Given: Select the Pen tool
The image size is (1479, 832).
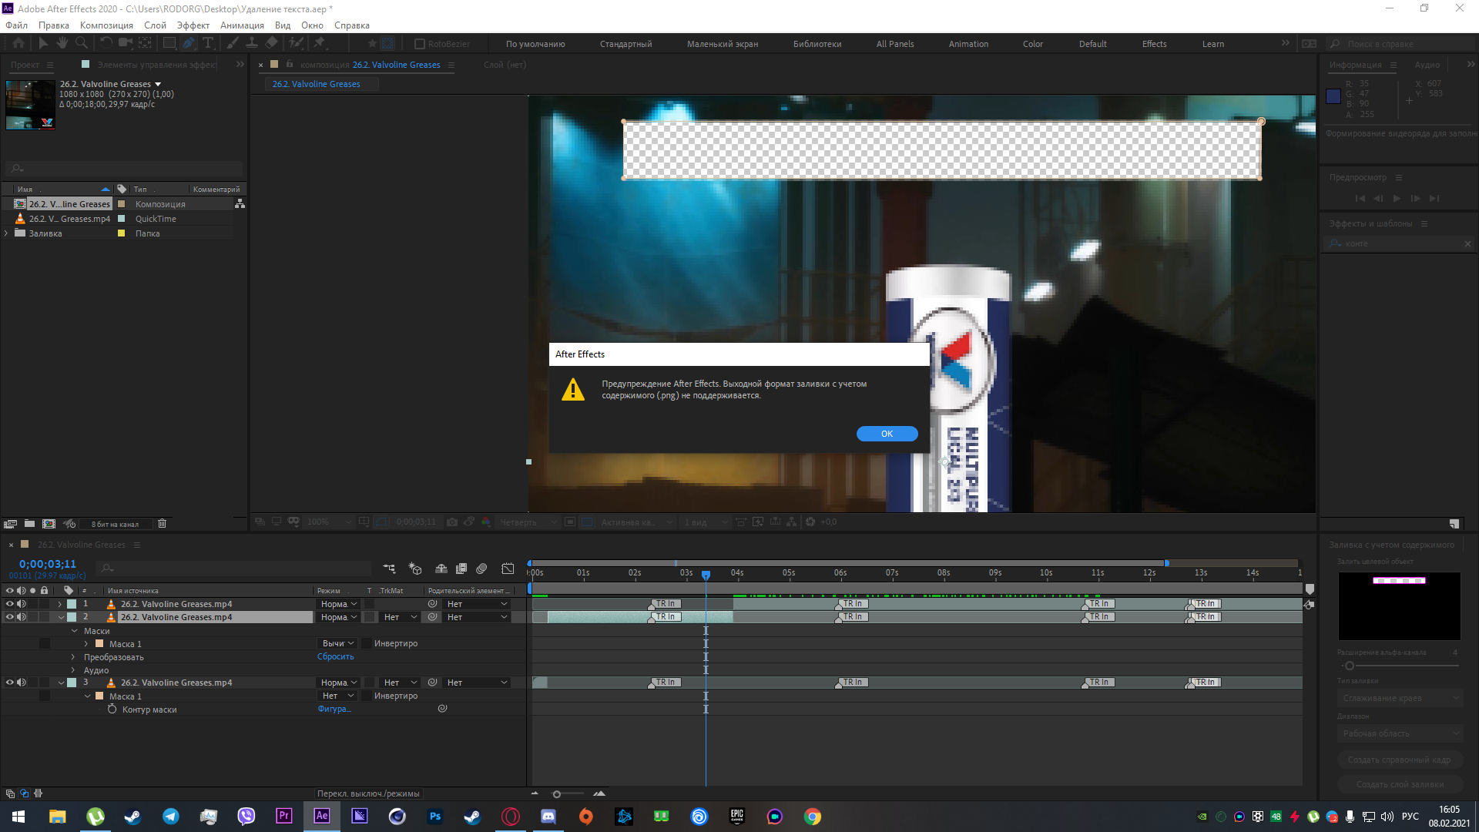Looking at the screenshot, I should pos(189,43).
